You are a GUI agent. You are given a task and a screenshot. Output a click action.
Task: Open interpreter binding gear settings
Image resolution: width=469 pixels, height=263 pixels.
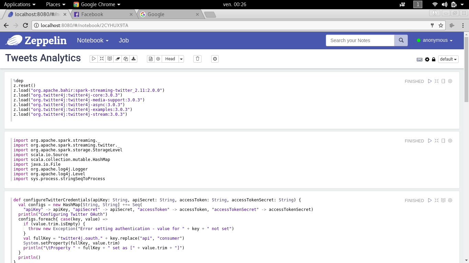(x=427, y=59)
